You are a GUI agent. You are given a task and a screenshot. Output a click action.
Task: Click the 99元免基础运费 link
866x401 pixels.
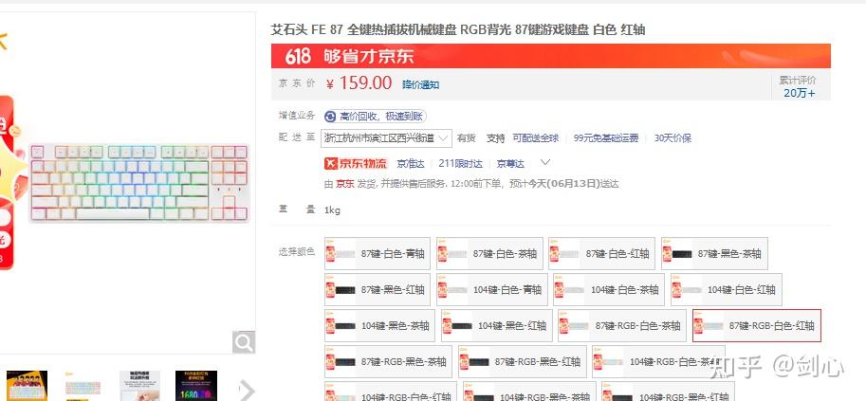pyautogui.click(x=606, y=138)
